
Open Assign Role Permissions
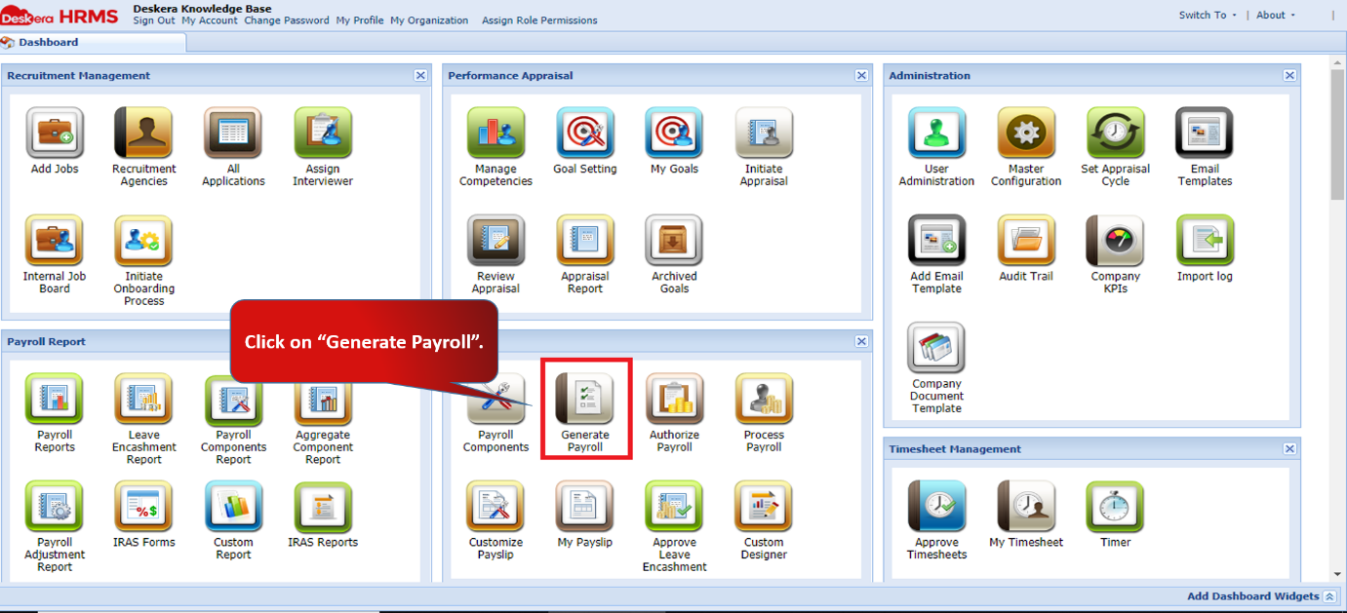coord(538,19)
